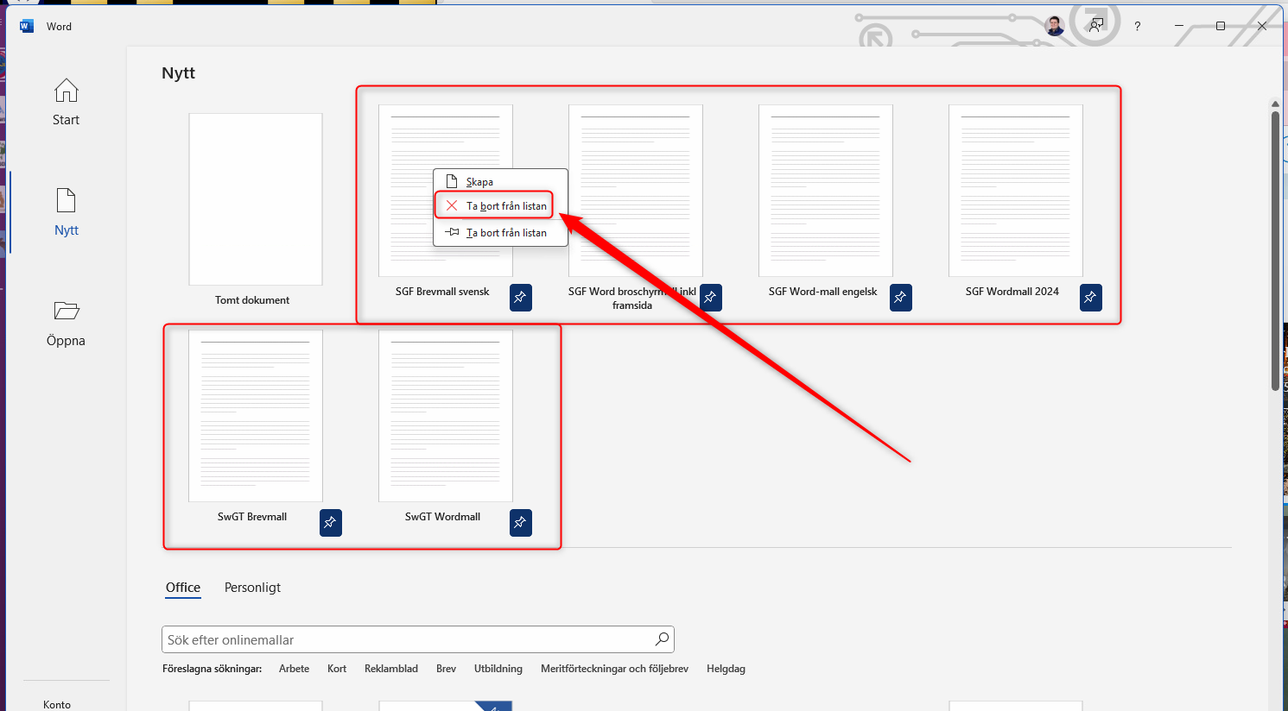Screen dimensions: 1288x711
Task: Click the Word app icon
Action: click(27, 26)
